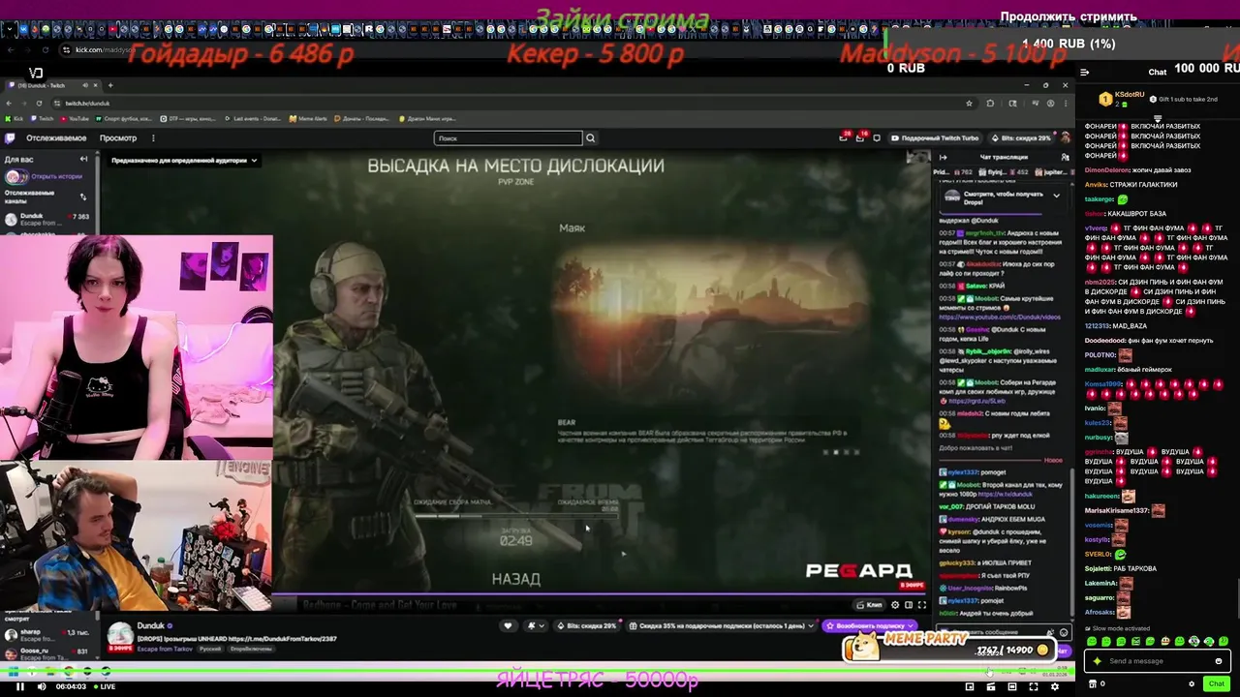Click the Kick 'Send a message' field
The height and width of the screenshot is (697, 1240).
pyautogui.click(x=1158, y=661)
